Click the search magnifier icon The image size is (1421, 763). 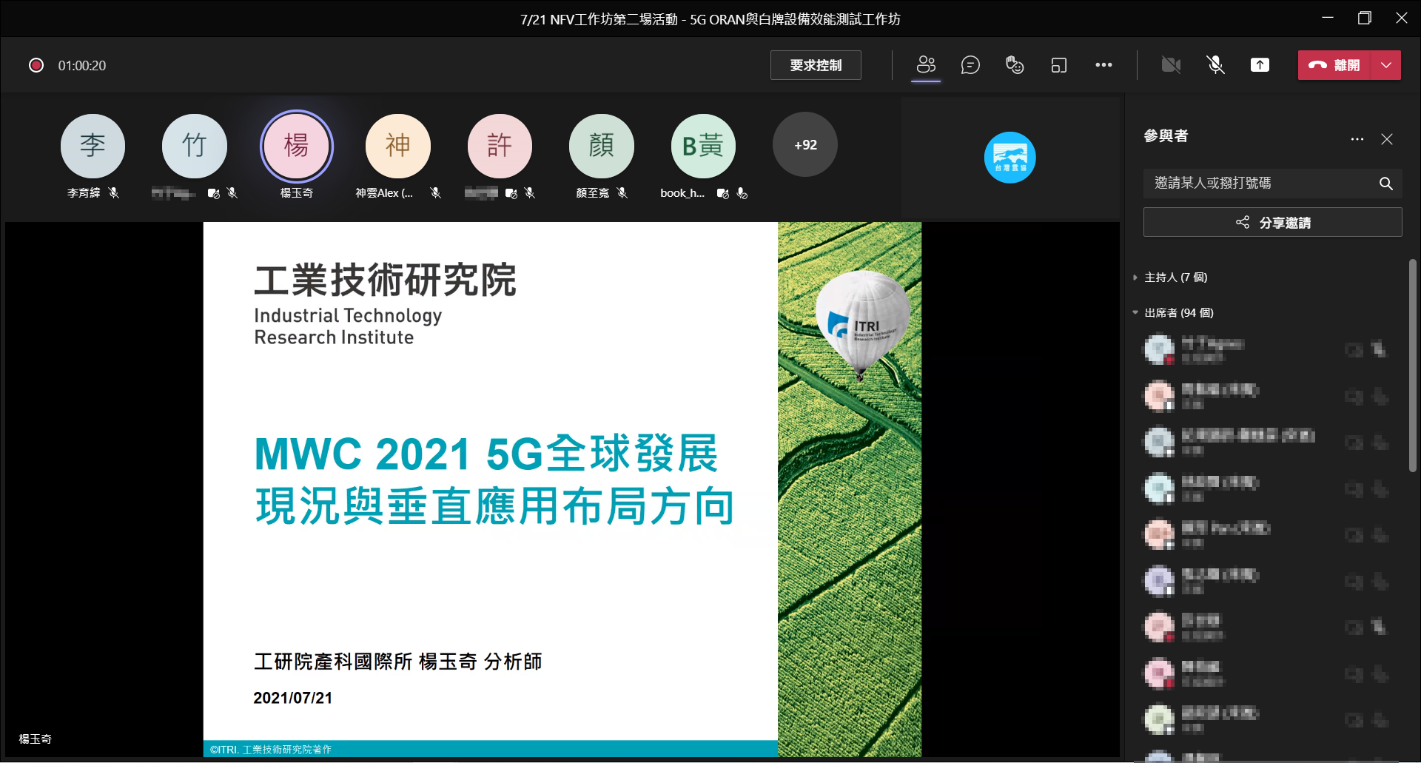pos(1386,184)
